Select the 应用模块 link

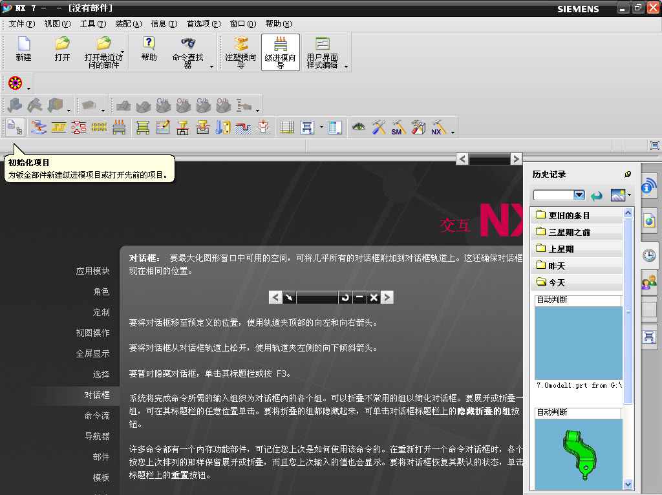tap(92, 271)
